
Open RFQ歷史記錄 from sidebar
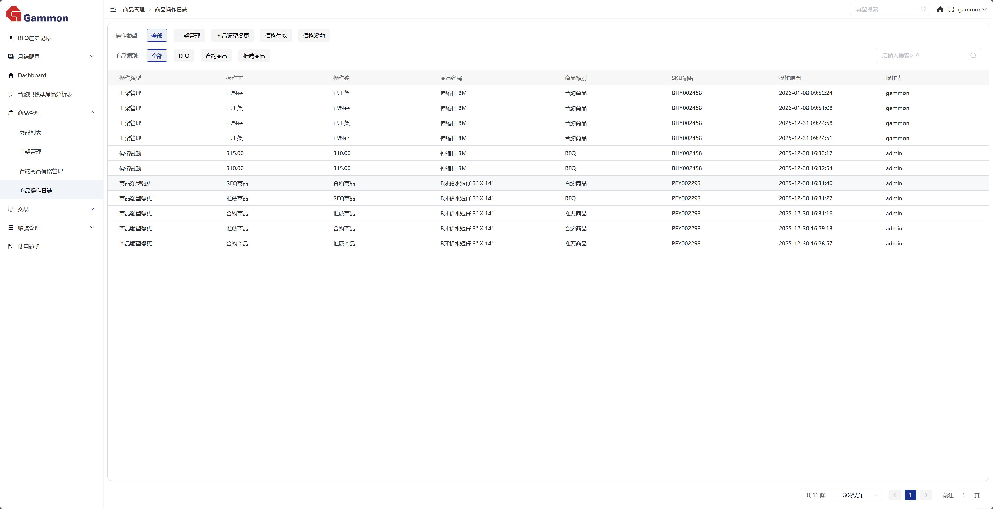(34, 38)
